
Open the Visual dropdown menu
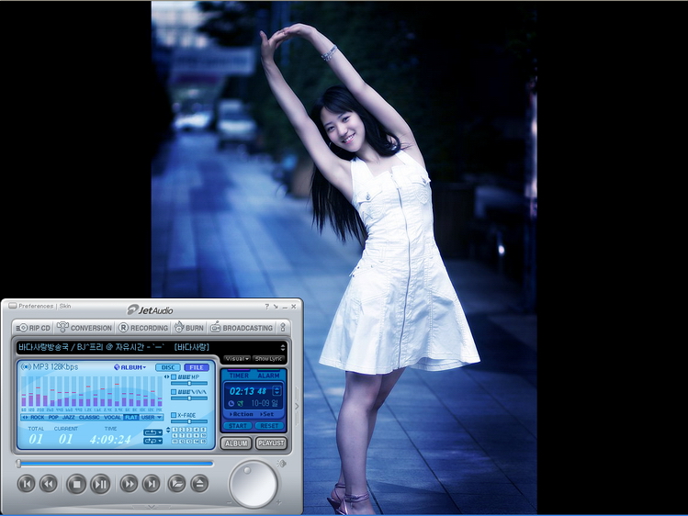[236, 358]
